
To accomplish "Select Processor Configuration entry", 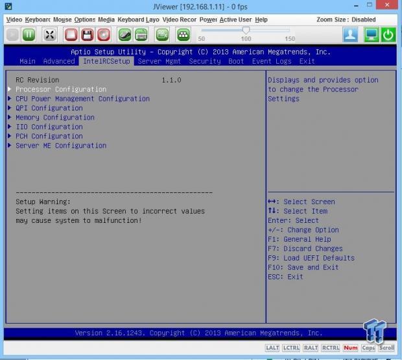I will [61, 89].
